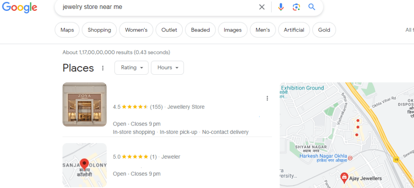Image resolution: width=414 pixels, height=188 pixels.
Task: Go to Google homepage via logo
Action: click(x=19, y=7)
